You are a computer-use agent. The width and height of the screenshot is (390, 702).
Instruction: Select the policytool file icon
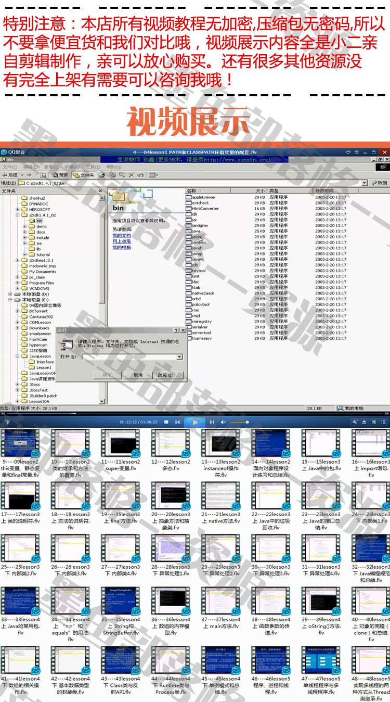coord(189,304)
